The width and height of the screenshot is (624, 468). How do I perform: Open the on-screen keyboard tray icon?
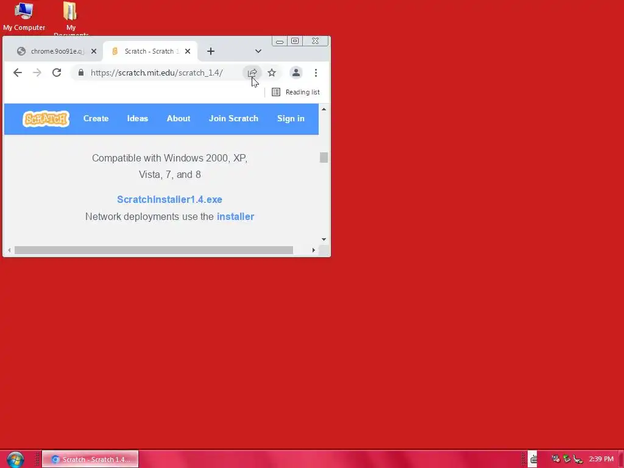coord(534,459)
